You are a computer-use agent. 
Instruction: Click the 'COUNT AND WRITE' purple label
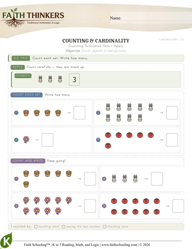(28, 161)
